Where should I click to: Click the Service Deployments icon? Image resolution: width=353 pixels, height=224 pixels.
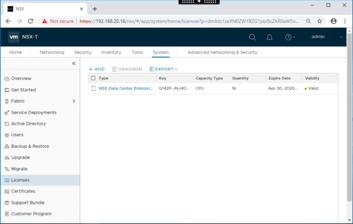pyautogui.click(x=7, y=112)
